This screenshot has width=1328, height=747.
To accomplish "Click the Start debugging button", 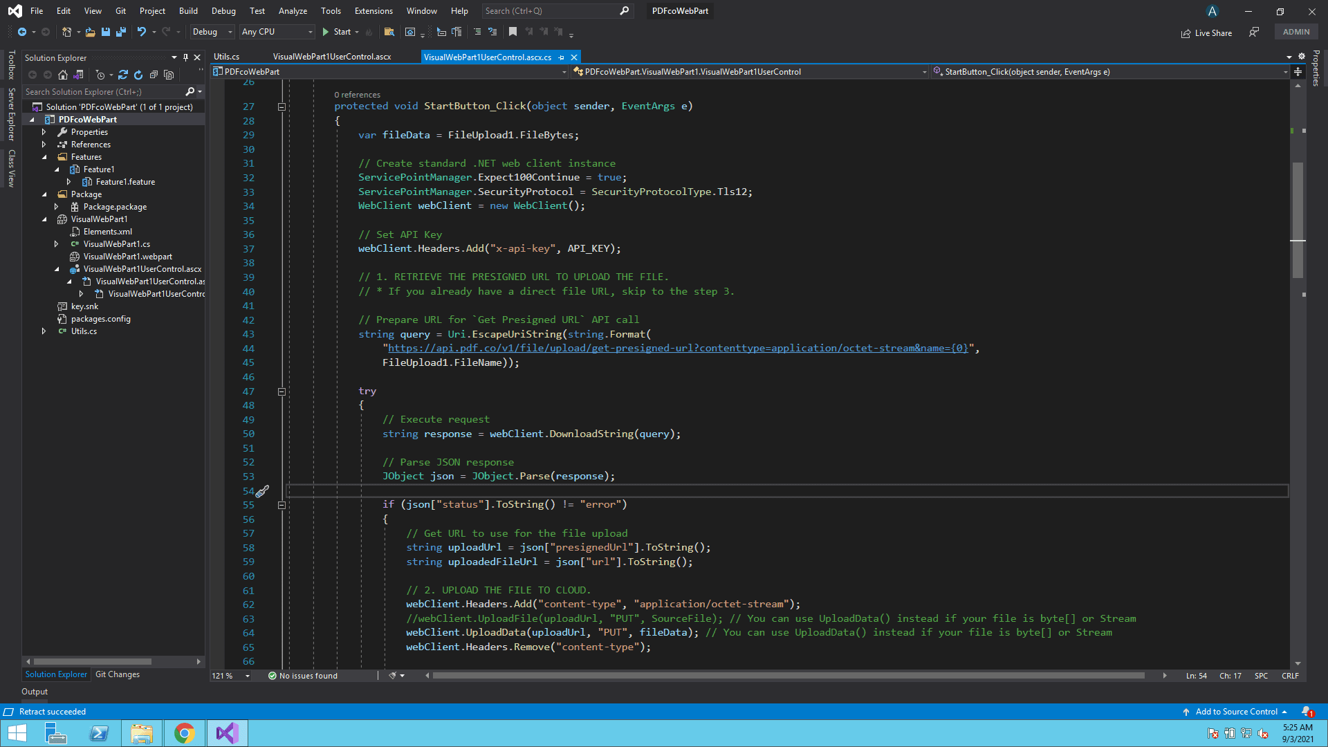I will [x=337, y=32].
